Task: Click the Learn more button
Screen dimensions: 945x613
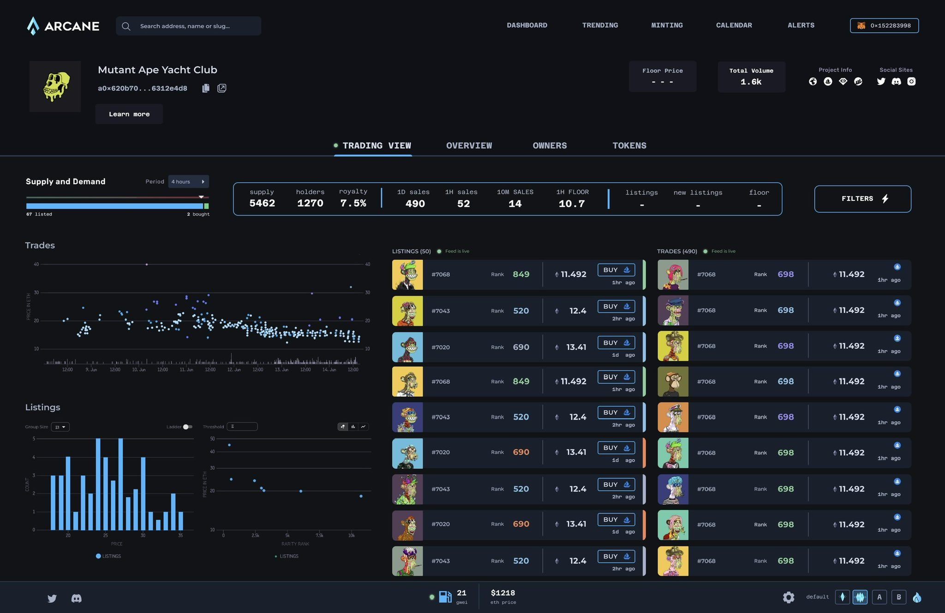Action: click(129, 114)
